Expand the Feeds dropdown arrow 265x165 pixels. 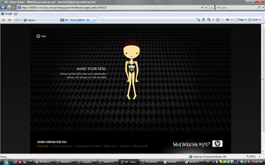point(223,20)
